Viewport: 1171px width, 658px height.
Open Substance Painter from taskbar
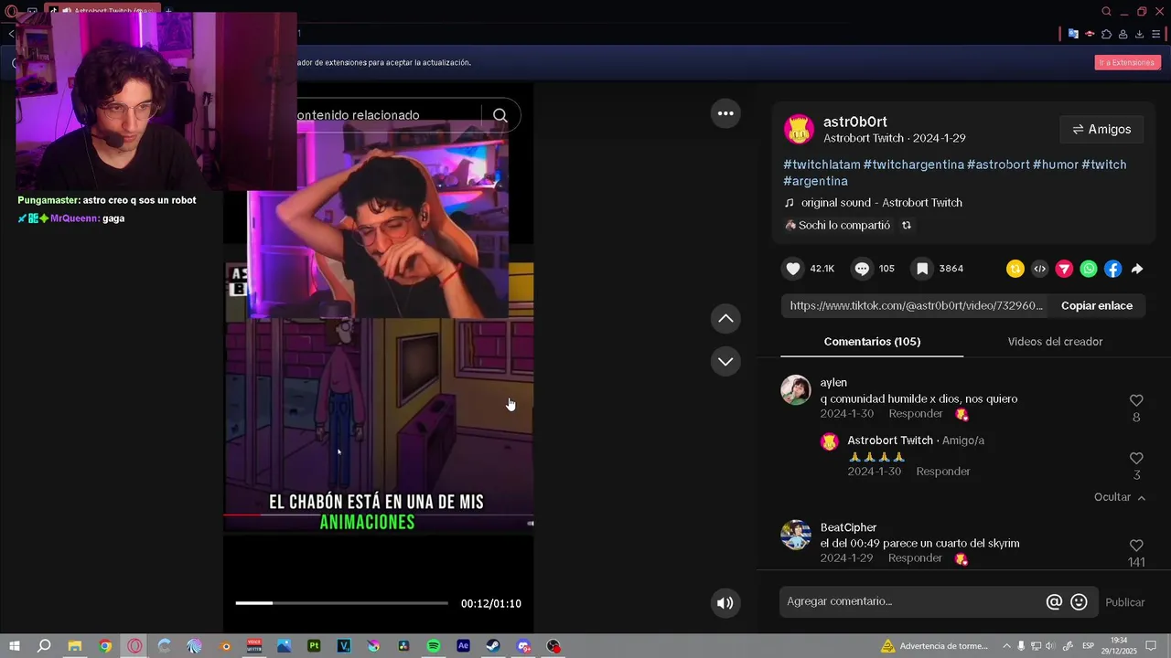coord(314,646)
